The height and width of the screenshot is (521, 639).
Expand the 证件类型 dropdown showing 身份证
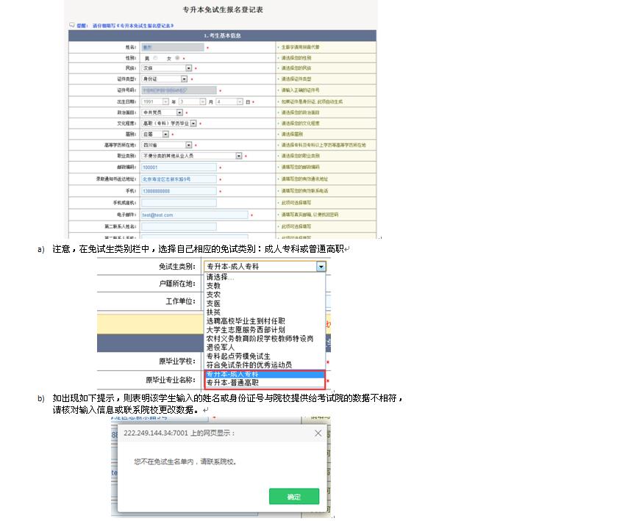184,79
